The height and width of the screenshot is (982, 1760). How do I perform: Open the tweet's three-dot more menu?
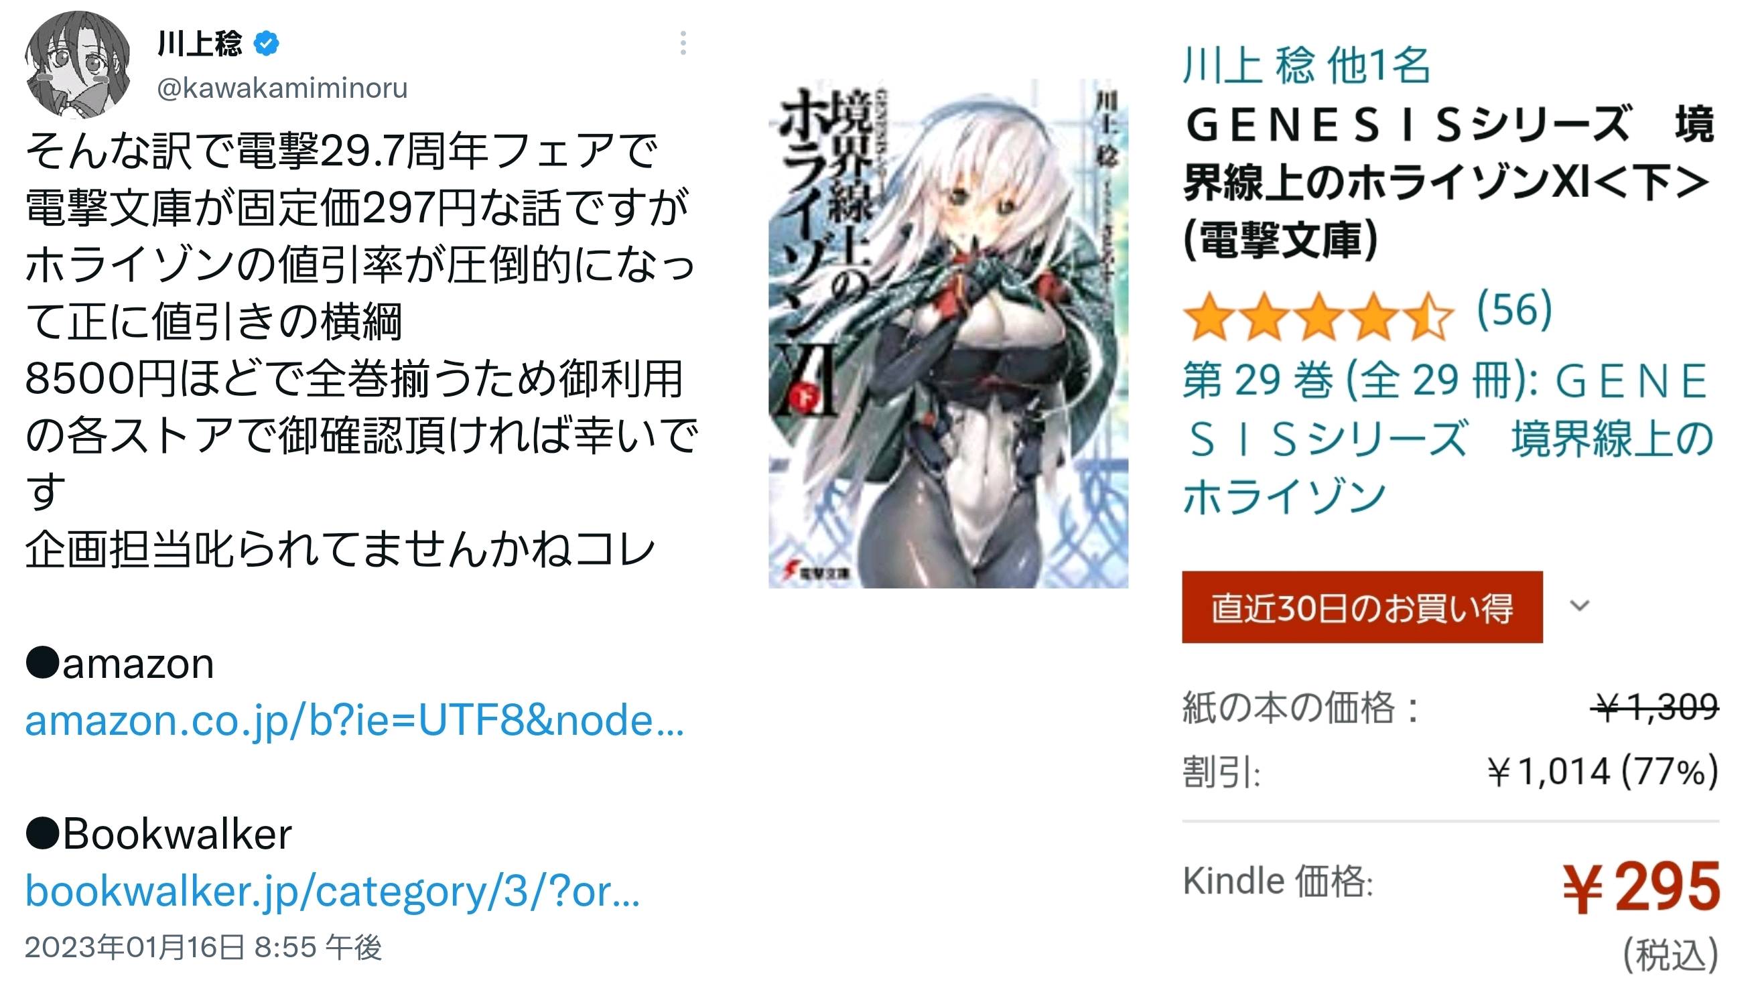[x=683, y=43]
